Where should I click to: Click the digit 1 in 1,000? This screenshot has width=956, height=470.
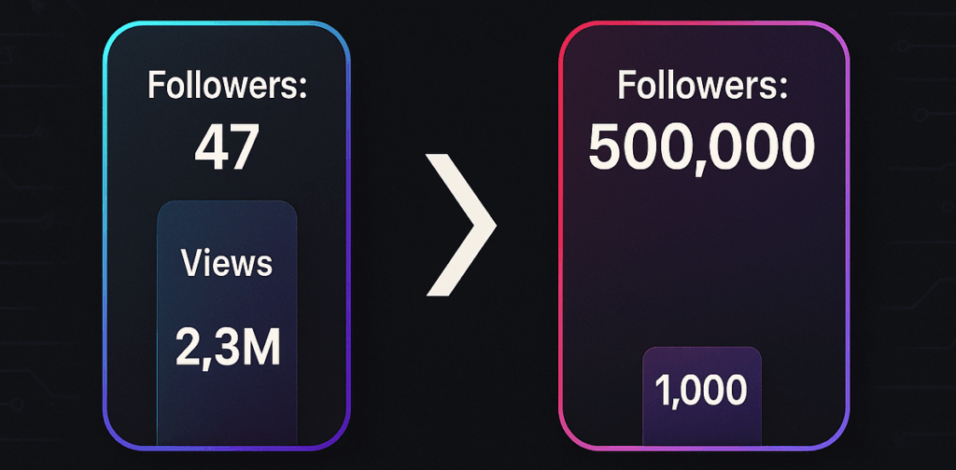pos(662,390)
